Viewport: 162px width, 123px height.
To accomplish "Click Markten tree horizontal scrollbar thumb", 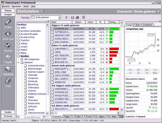I will pyautogui.click(x=32, y=117).
